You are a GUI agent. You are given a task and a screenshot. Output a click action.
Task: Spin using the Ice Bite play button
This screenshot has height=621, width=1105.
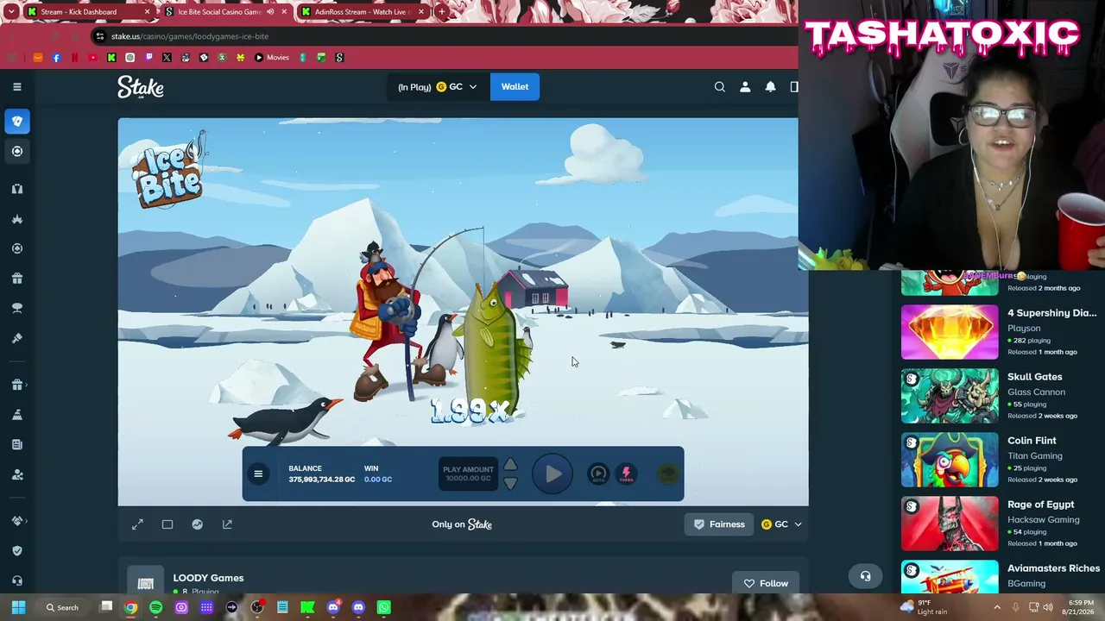pos(552,474)
